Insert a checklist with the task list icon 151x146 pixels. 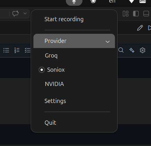[x=28, y=50]
